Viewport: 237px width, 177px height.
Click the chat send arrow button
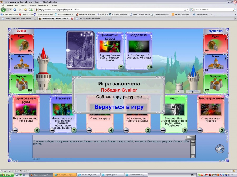pos(189,137)
